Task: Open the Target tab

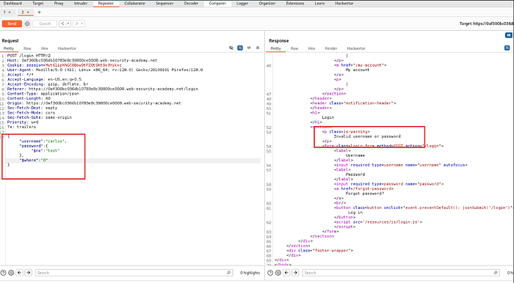Action: pos(38,3)
